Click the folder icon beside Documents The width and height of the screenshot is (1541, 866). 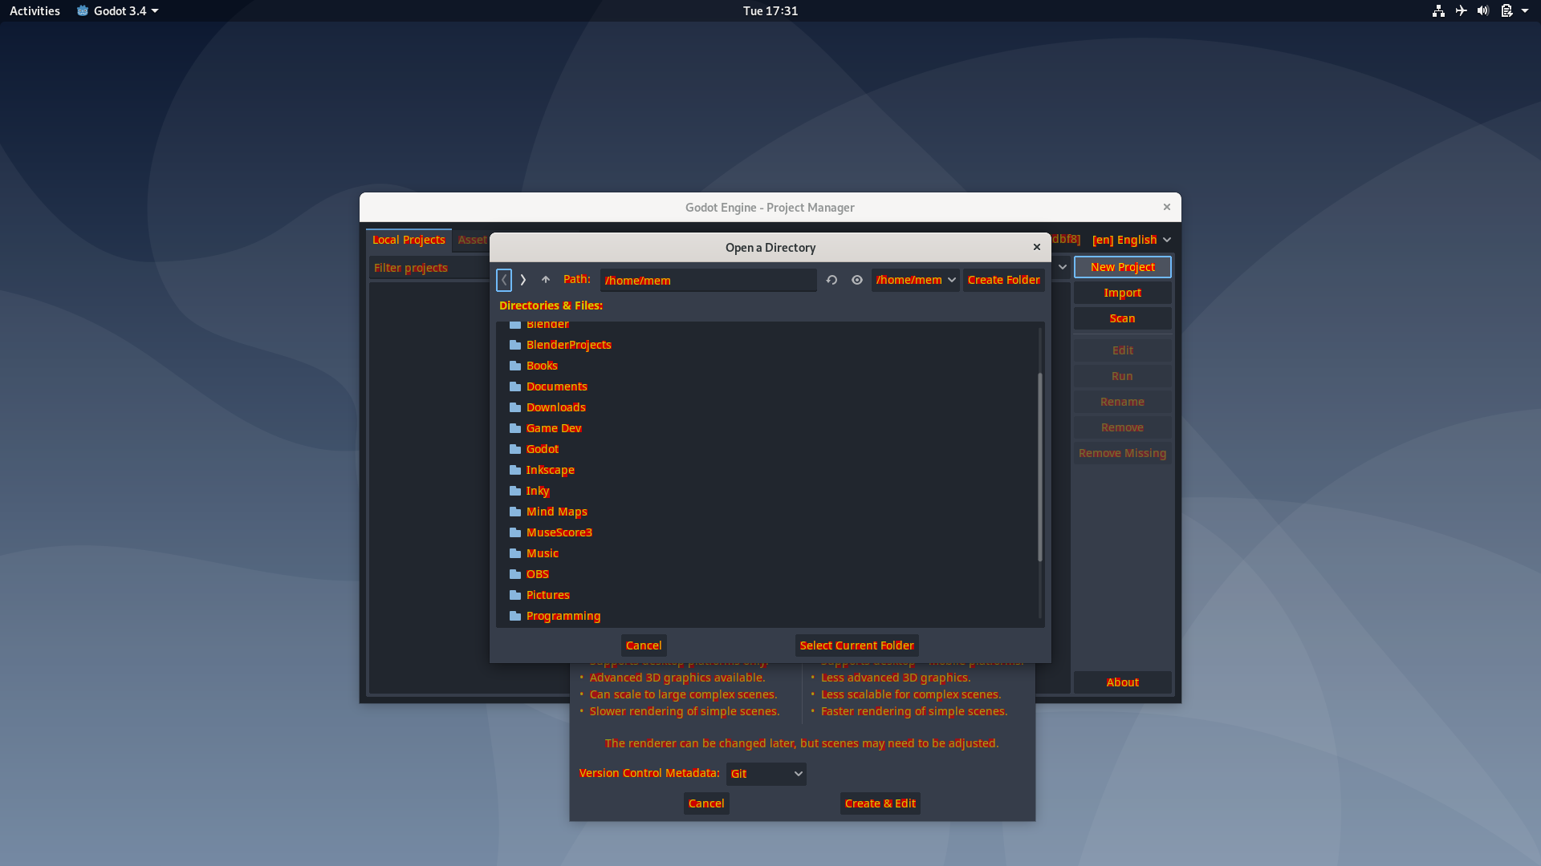[515, 386]
